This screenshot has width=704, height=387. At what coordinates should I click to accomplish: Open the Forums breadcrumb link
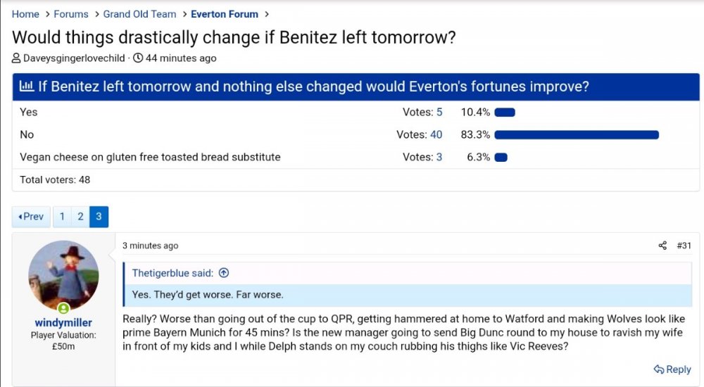(71, 14)
